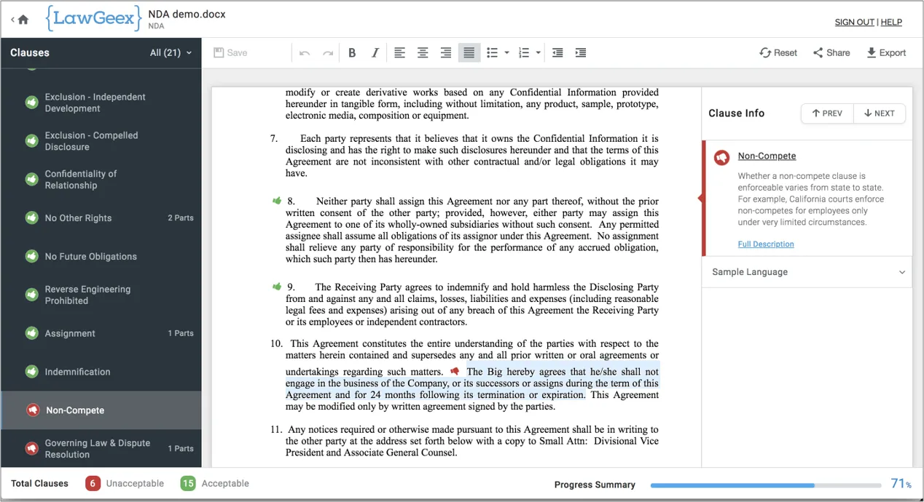Align text right
This screenshot has height=502, width=924.
446,53
